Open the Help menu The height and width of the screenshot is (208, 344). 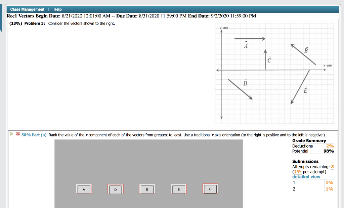coord(57,9)
